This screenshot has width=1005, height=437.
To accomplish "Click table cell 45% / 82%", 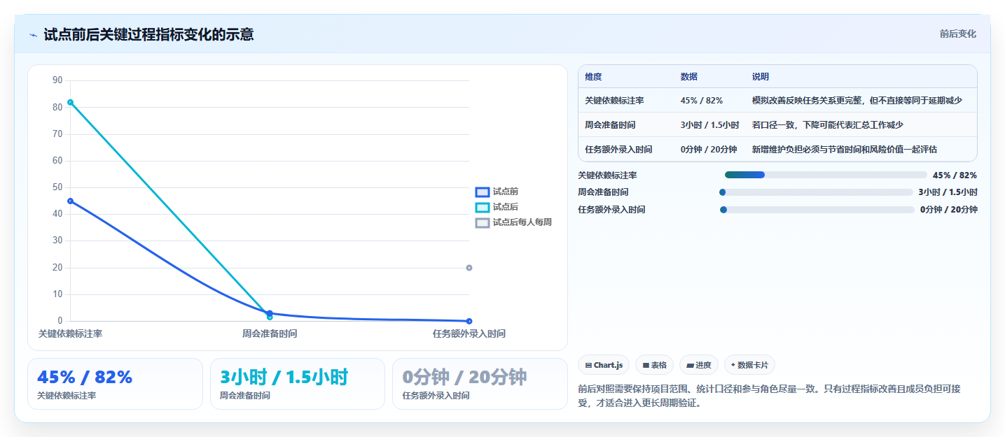I will 701,101.
